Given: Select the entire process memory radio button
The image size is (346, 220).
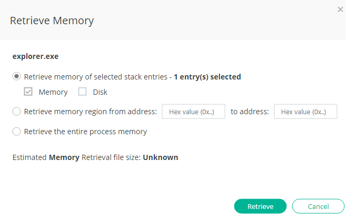Looking at the screenshot, I should (x=17, y=132).
